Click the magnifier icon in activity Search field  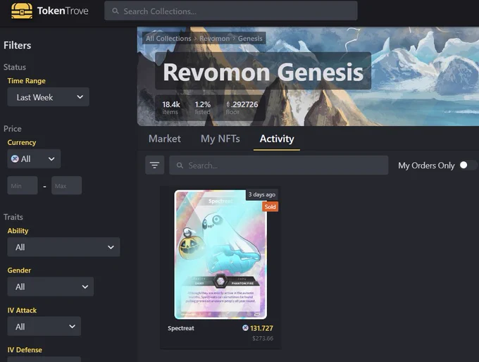coord(180,166)
